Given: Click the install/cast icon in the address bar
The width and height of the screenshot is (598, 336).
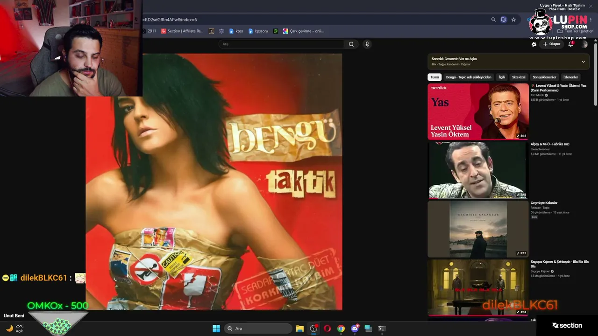Looking at the screenshot, I should coord(503,20).
